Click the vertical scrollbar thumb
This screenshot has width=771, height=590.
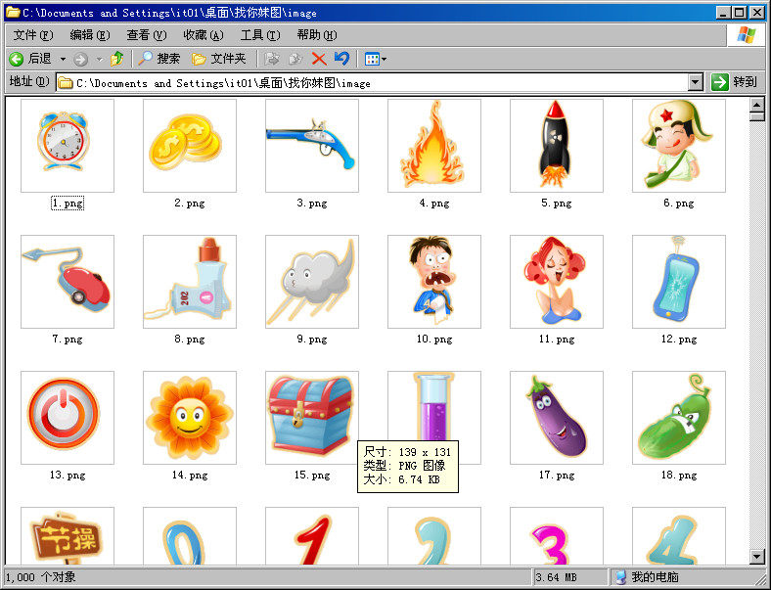coord(756,116)
